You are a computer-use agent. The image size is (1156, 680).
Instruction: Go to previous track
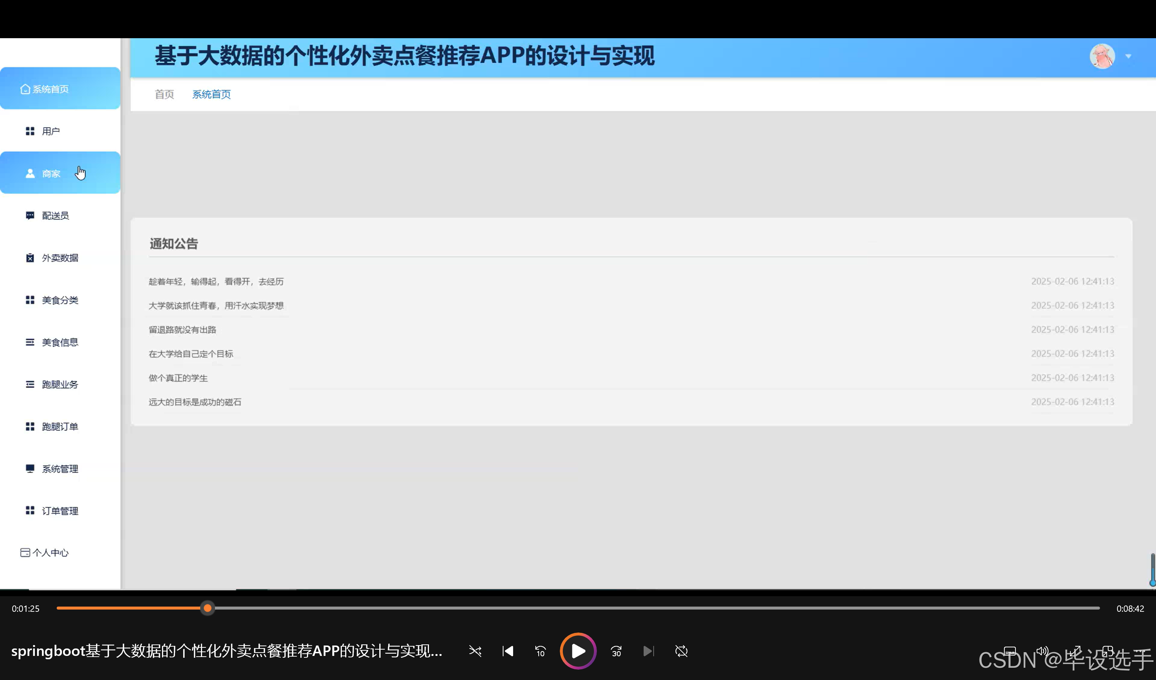tap(508, 651)
